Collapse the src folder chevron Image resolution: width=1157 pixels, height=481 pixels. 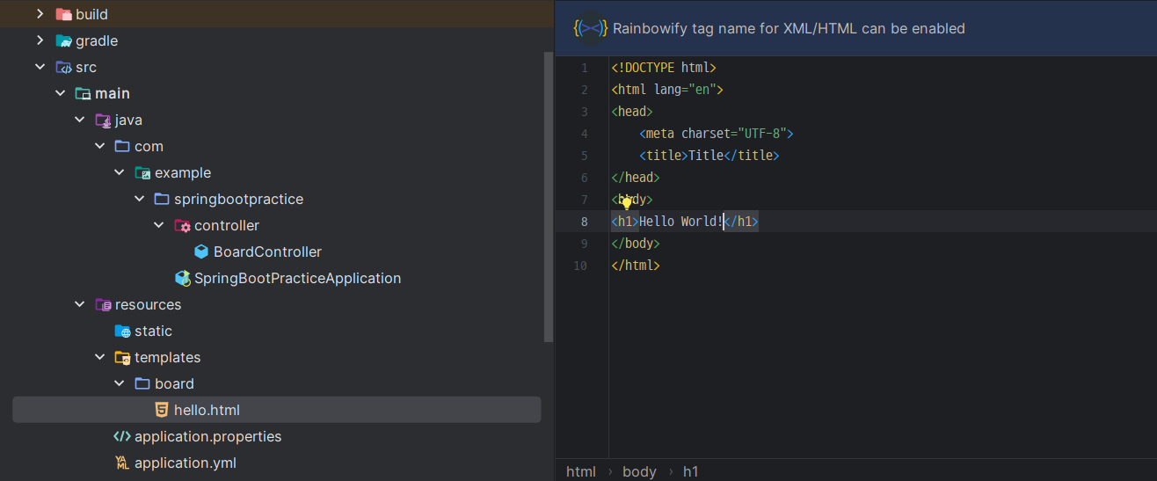[x=40, y=67]
